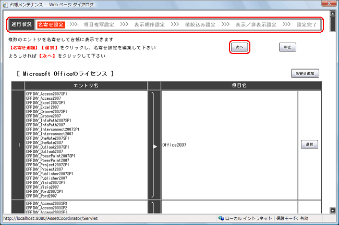Viewport: 339px width, 225px height.
Task: Select entry OFFINV_Interconnect2007SP1
Action: tap(53, 129)
